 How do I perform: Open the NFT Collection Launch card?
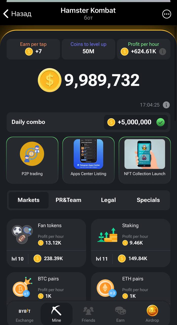(x=145, y=160)
